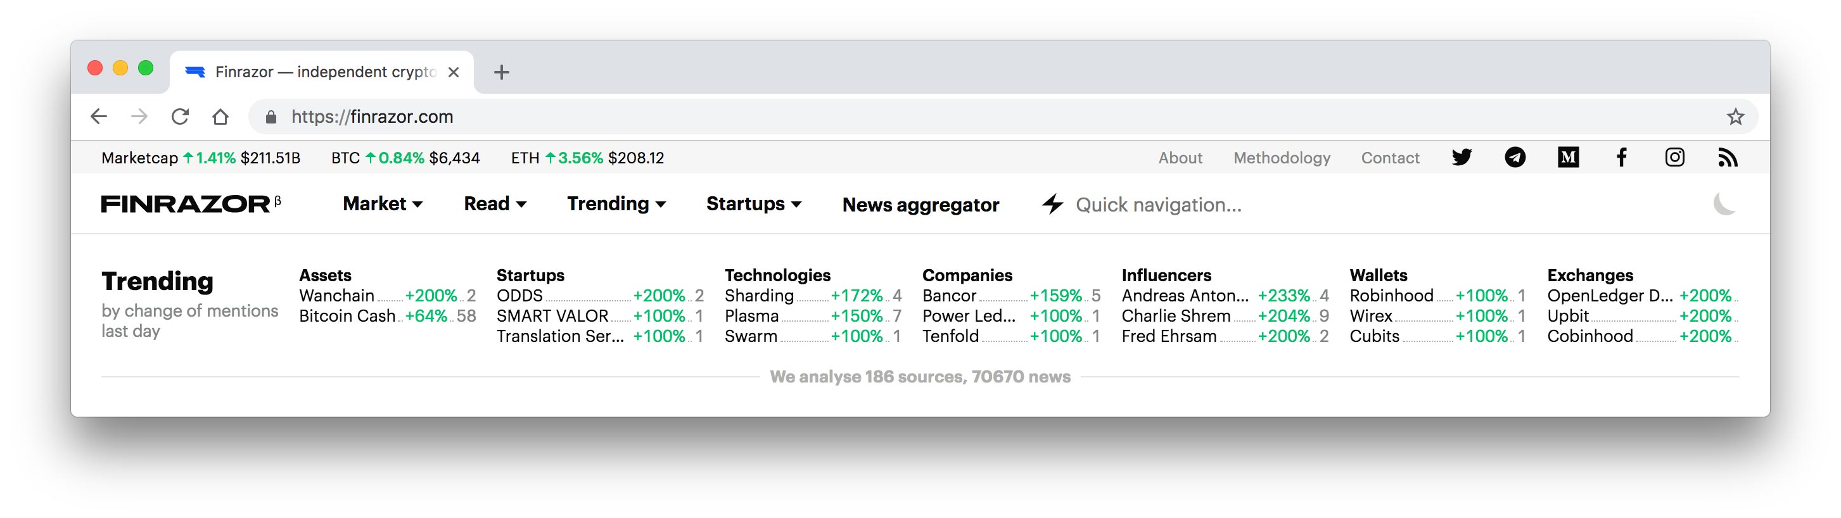Go to the browser home page icon

tap(220, 117)
